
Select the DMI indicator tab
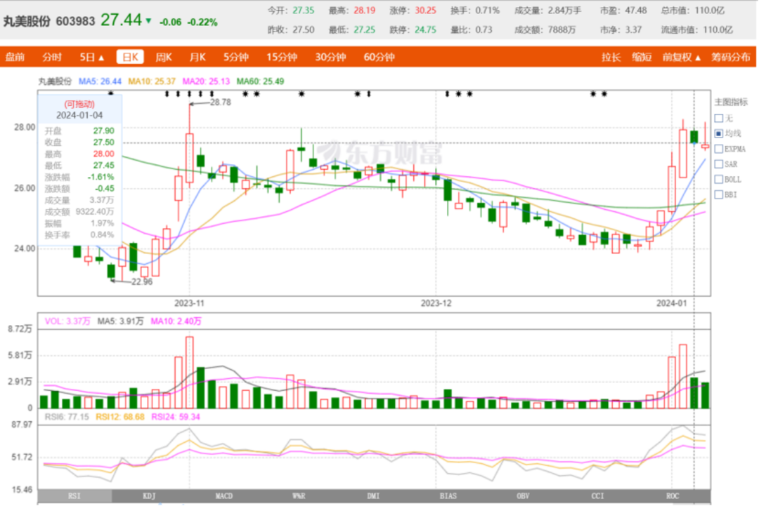(x=373, y=496)
